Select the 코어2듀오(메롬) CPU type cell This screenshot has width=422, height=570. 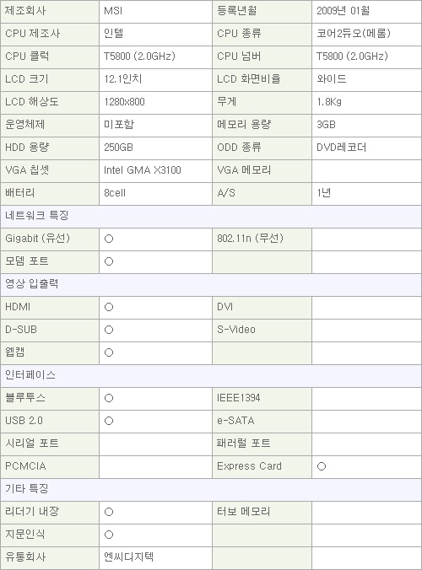(x=366, y=34)
